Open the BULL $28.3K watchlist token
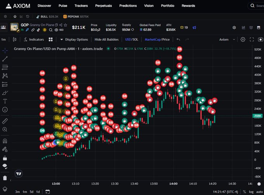The height and width of the screenshot is (195, 264). 47,16
